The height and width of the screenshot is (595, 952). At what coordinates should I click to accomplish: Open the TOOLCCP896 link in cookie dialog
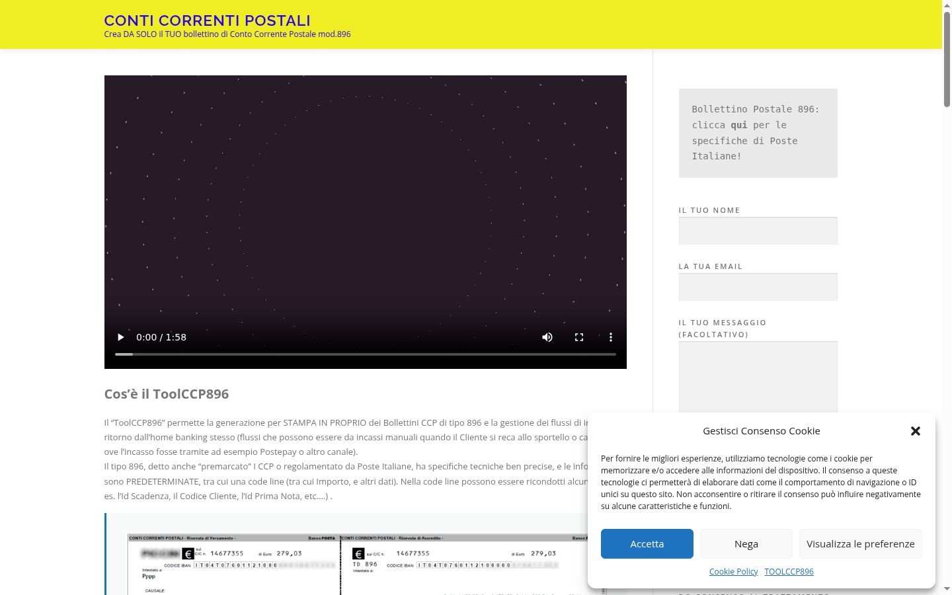point(789,571)
